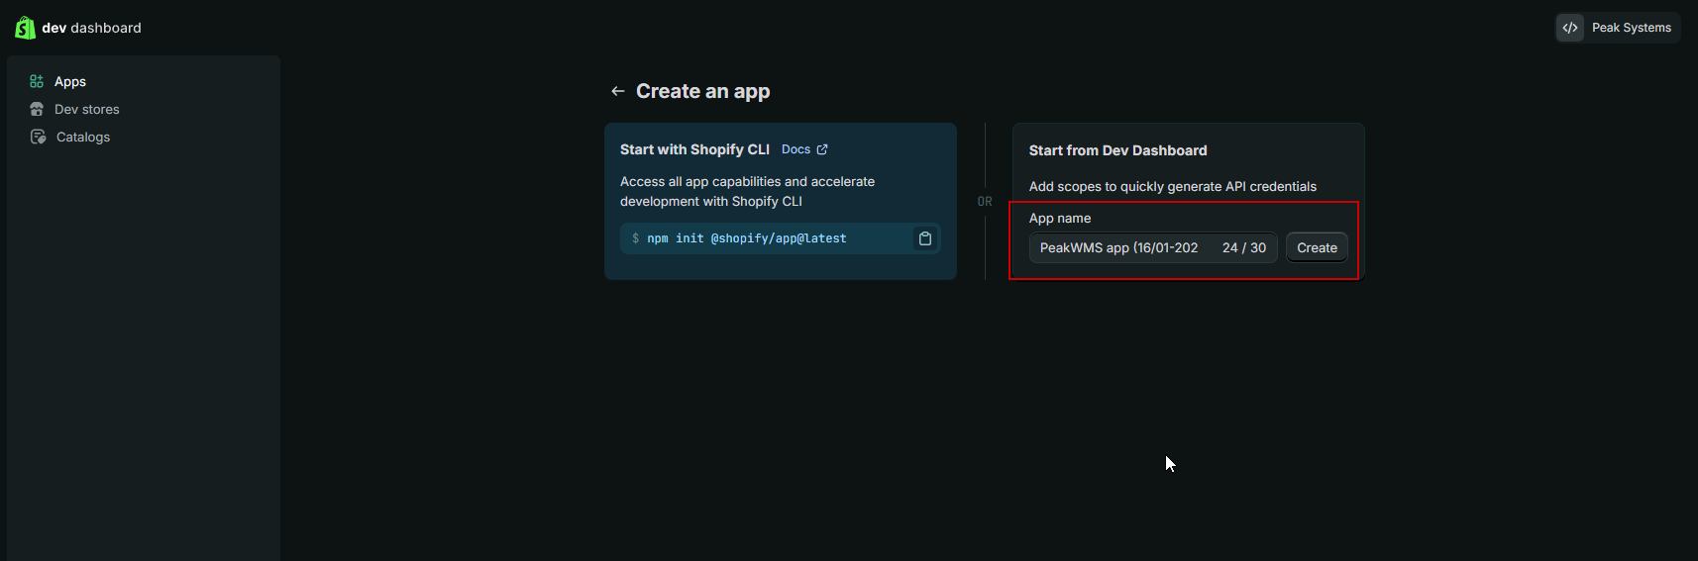Screen dimensions: 1698x561
Task: Click the dev dashboard title
Action: pos(91,28)
